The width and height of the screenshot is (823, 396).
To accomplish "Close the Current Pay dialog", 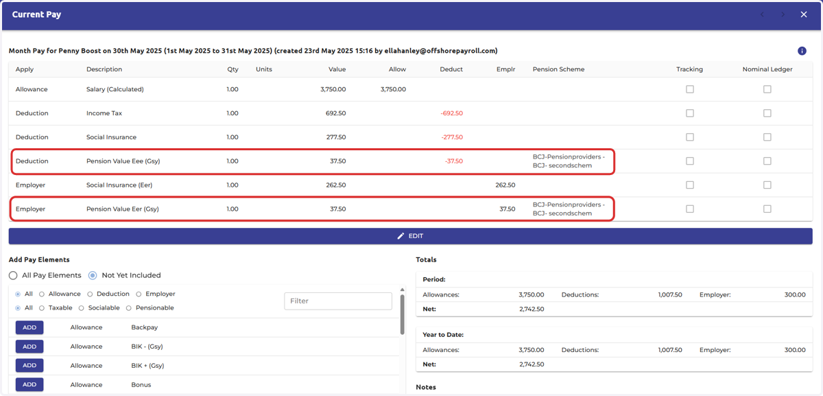I will pyautogui.click(x=804, y=14).
